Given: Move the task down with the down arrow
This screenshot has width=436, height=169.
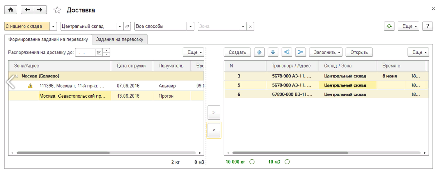Looking at the screenshot, I should [273, 52].
